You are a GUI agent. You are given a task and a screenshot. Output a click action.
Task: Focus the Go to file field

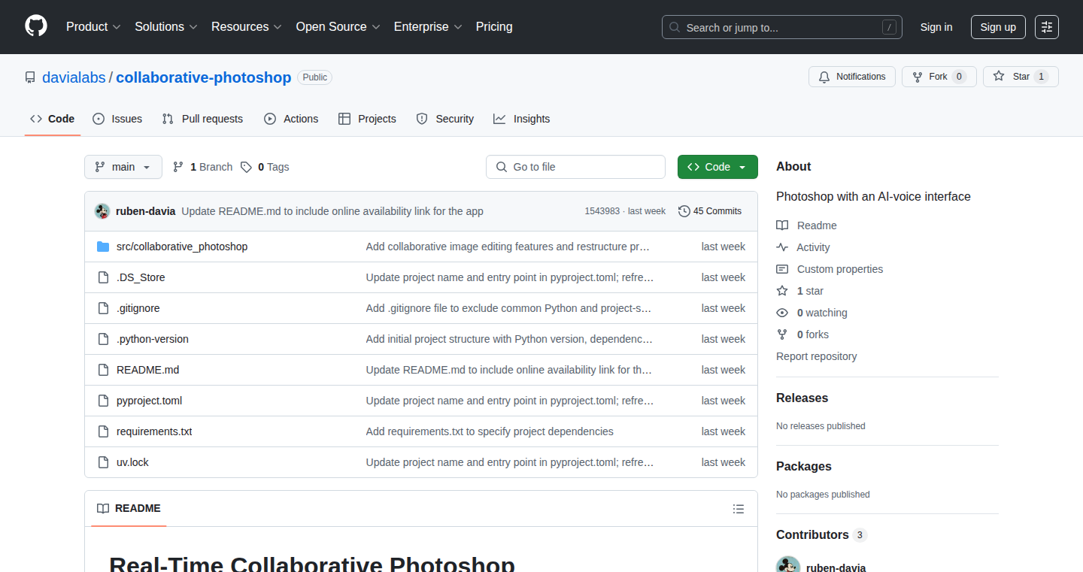(x=575, y=167)
